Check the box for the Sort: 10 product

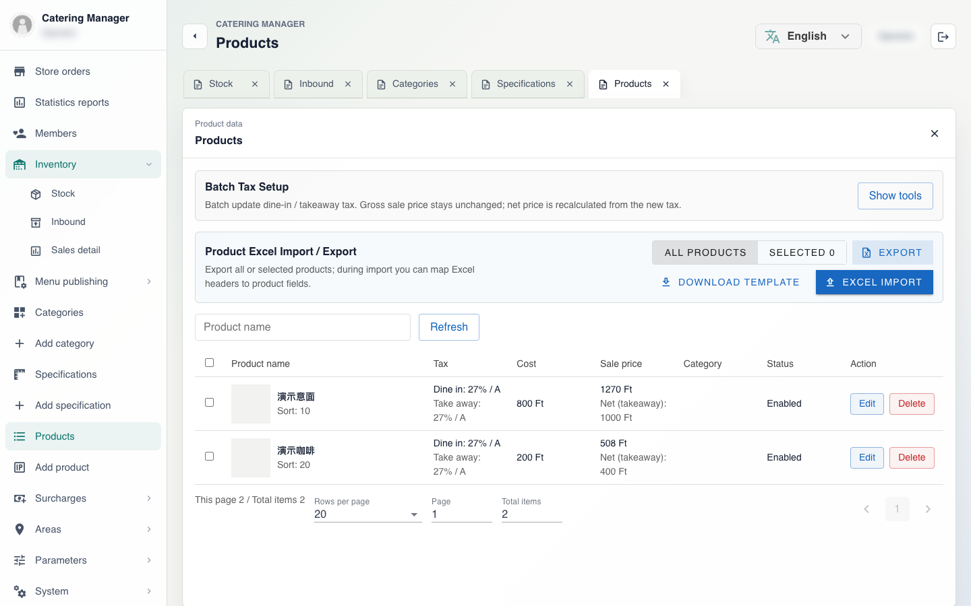tap(209, 403)
